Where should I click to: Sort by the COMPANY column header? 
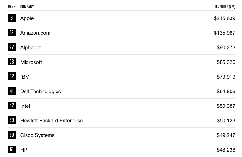(27, 7)
